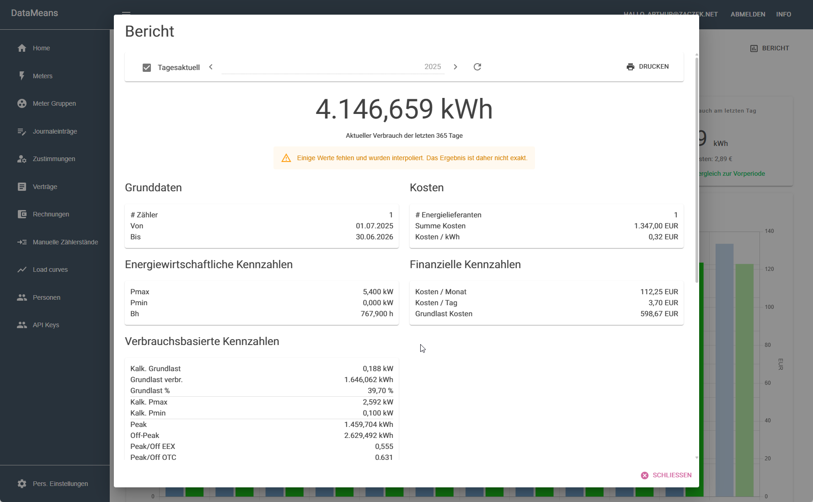Open Zustimmungen in the sidebar

55,159
